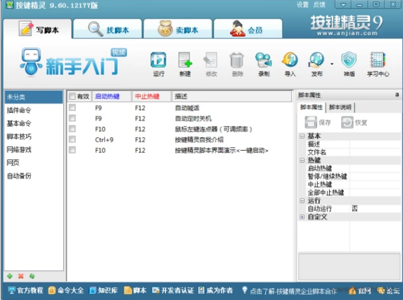Click the 自动运行 value 否

(374, 208)
